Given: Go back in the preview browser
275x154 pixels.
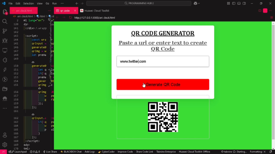Looking at the screenshot, I should 57,18.
